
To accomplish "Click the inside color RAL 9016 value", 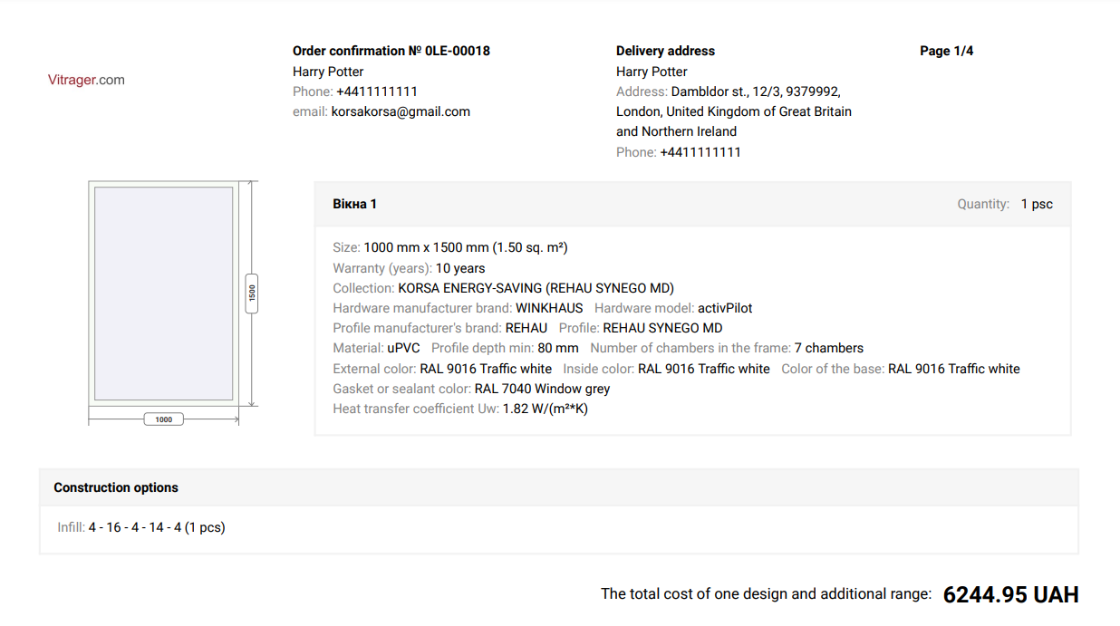I will (704, 369).
